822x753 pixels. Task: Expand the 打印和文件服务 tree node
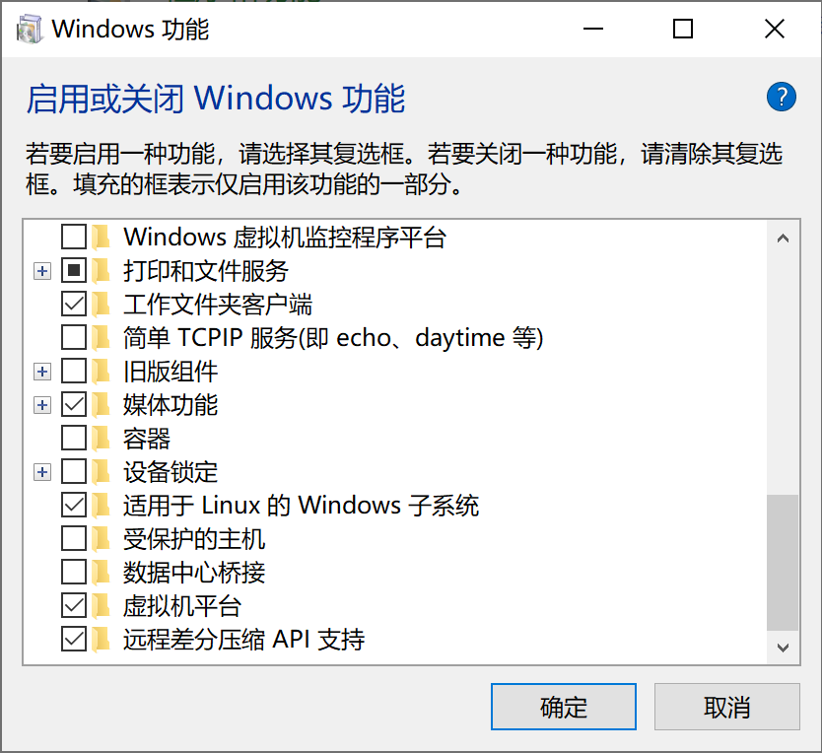[41, 270]
